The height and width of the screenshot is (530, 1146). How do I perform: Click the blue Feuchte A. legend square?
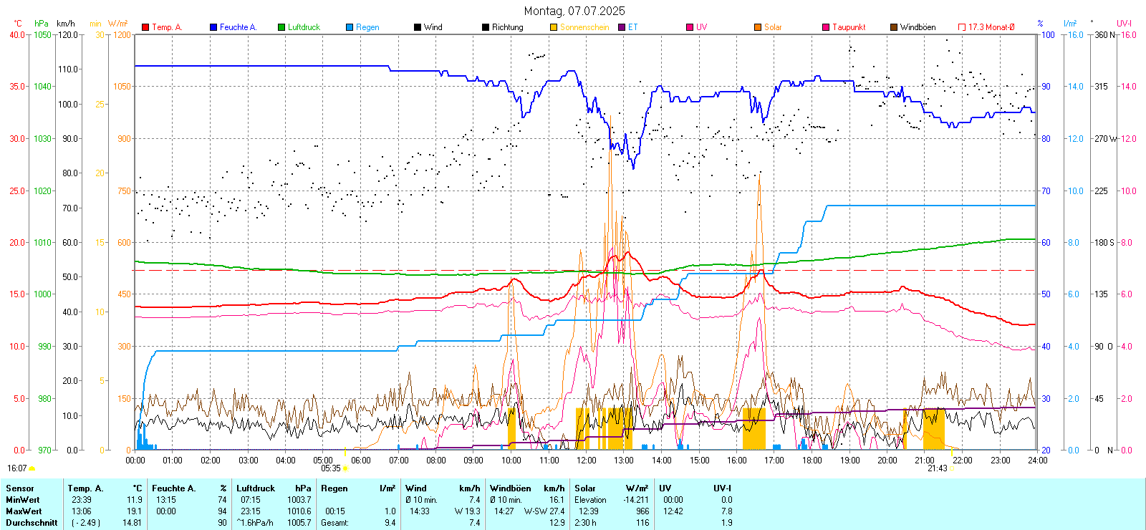click(213, 27)
